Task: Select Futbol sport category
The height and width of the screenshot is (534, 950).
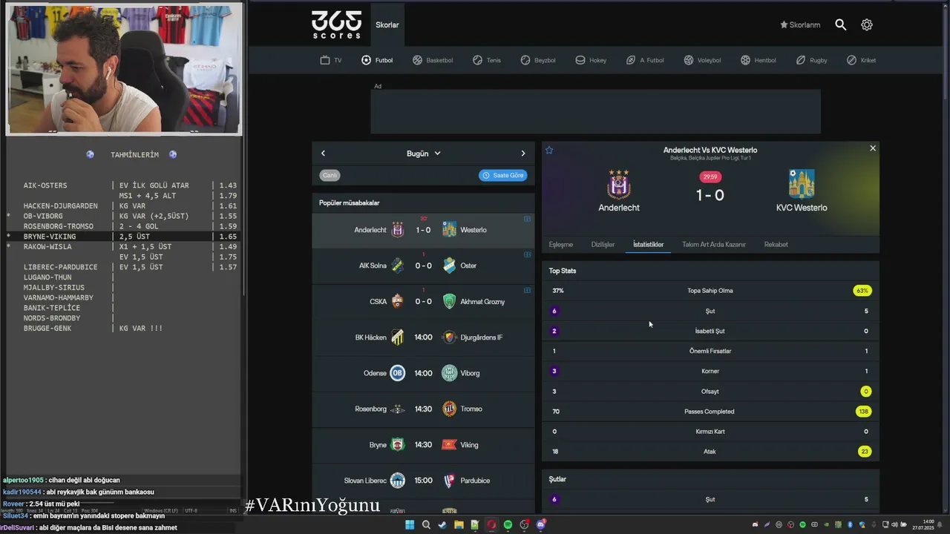Action: tap(377, 60)
